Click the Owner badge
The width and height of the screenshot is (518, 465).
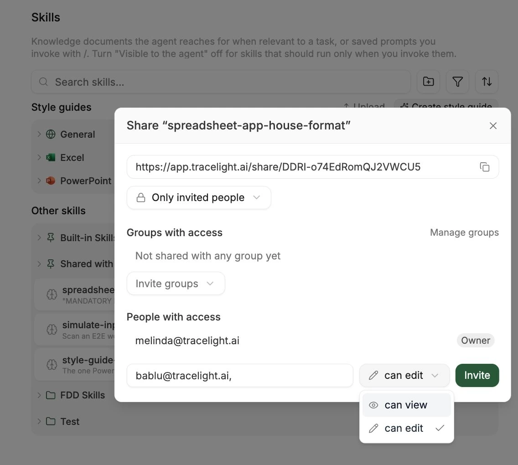coord(476,341)
